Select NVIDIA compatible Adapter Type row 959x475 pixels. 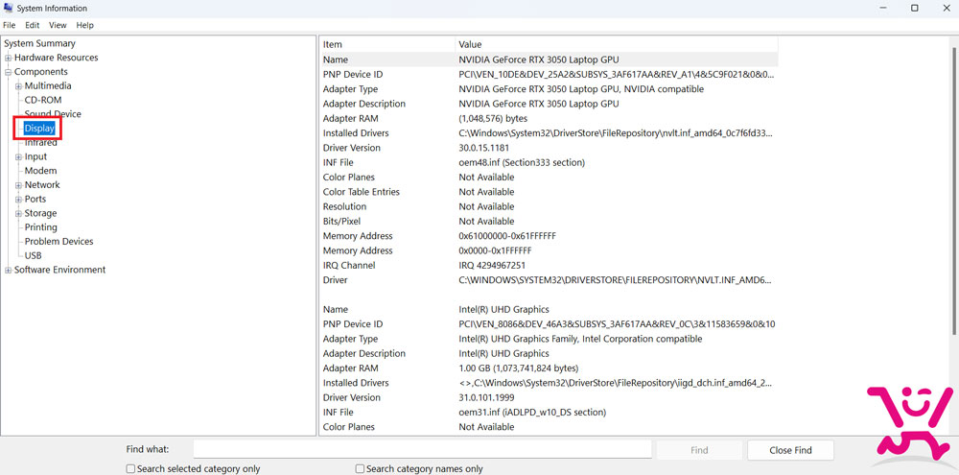[x=550, y=88]
